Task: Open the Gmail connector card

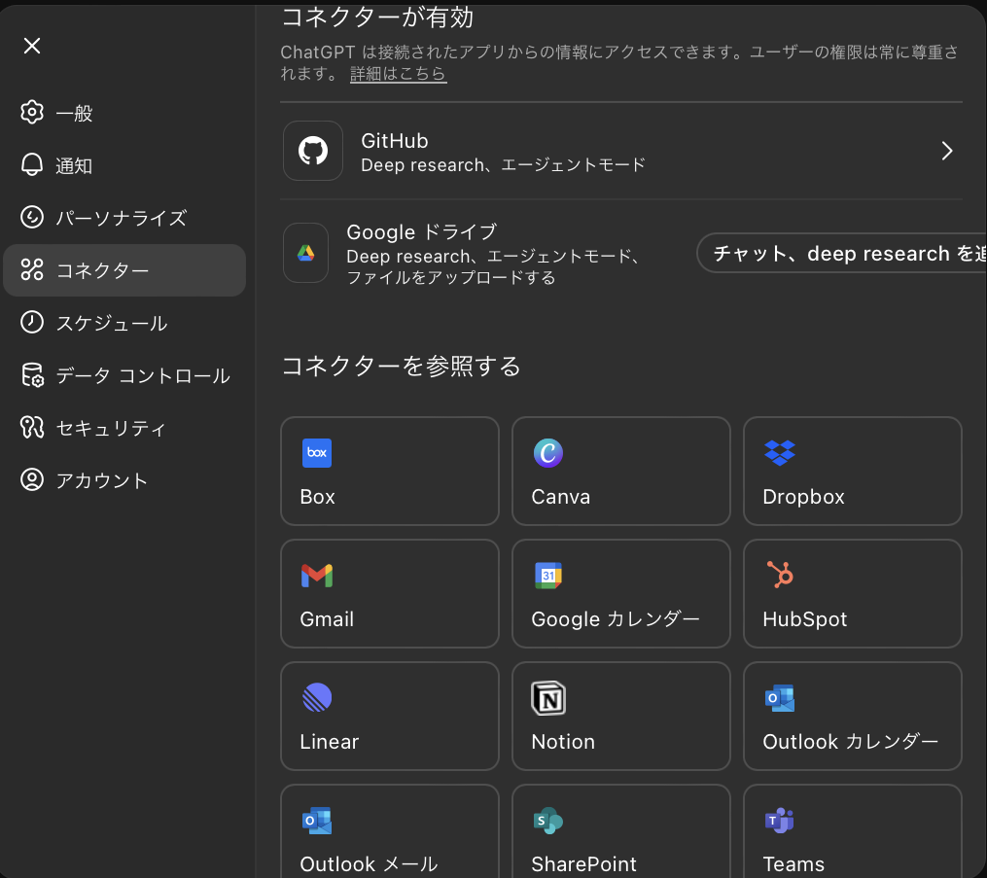Action: coord(390,593)
